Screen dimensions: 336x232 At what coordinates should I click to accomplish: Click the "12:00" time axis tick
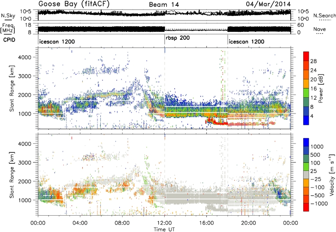(x=164, y=223)
